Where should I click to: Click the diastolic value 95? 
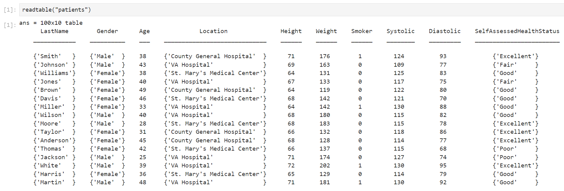coord(443,166)
